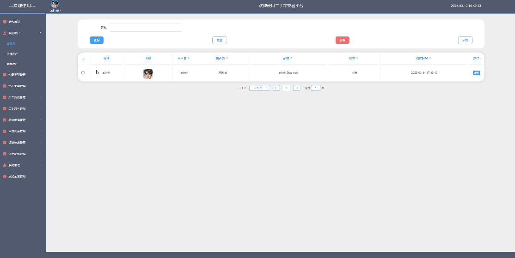Expand 二手汽车管理 with its chevron
515x258 pixels.
pos(40,108)
